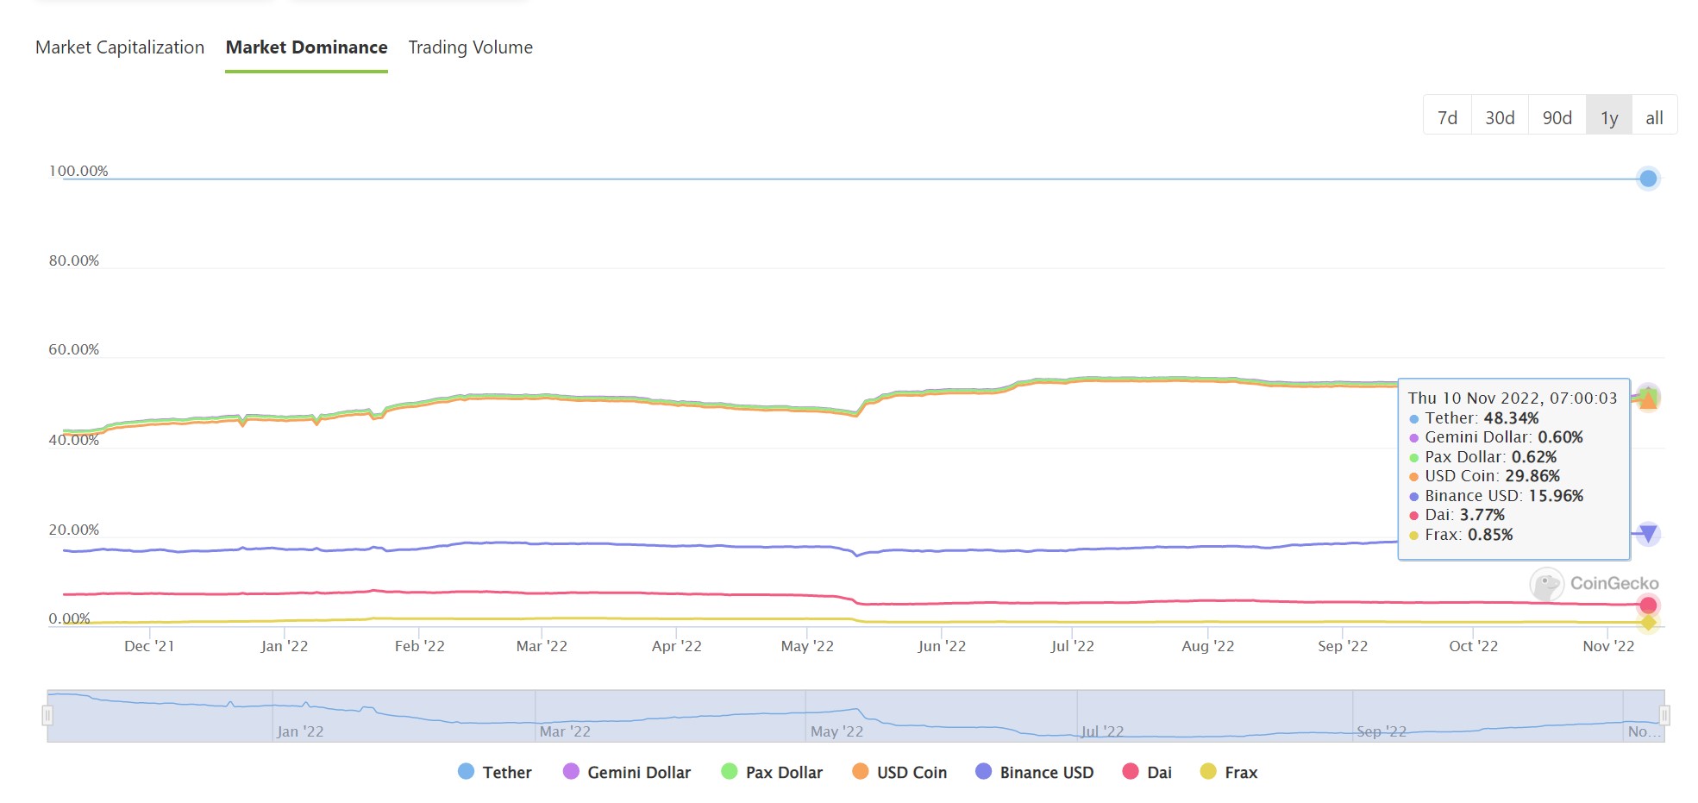Switch to the Market Capitalization tab
This screenshot has width=1698, height=803.
(120, 47)
